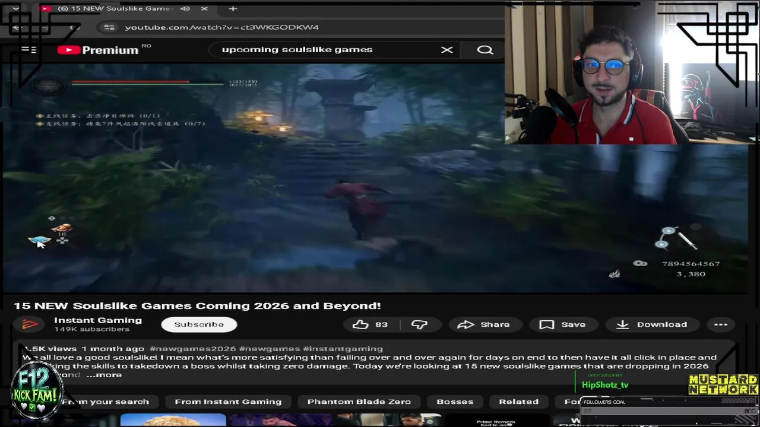Save the video to a playlist
Image resolution: width=760 pixels, height=427 pixels.
pyautogui.click(x=562, y=324)
